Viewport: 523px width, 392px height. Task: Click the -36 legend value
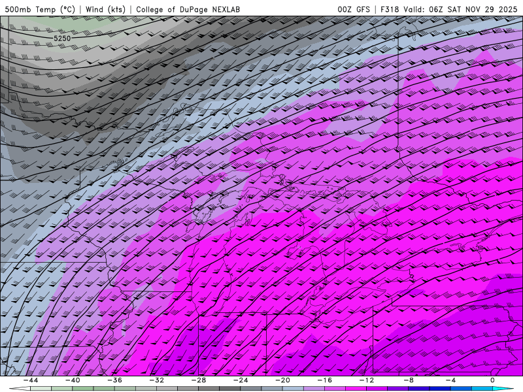pos(115,380)
